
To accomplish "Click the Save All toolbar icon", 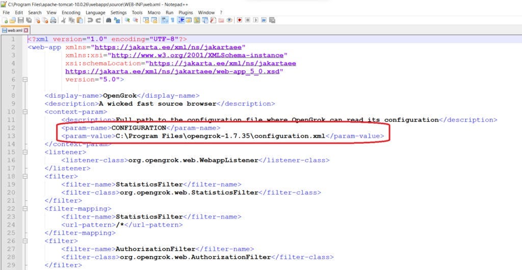I will pyautogui.click(x=29, y=20).
